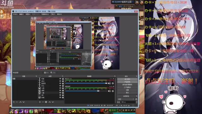Screen dimensions: 202x114
Task: Toggle the lock on the 斗鱼 source
Action: pos(63,93)
